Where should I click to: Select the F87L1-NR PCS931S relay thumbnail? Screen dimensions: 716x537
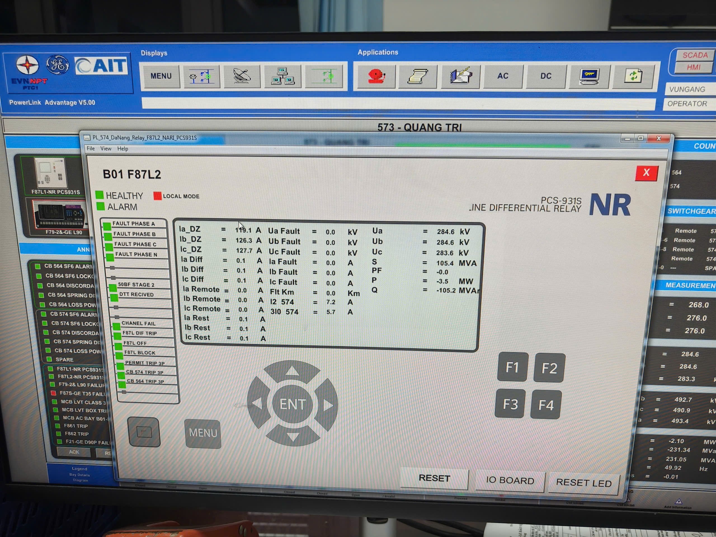tap(52, 173)
